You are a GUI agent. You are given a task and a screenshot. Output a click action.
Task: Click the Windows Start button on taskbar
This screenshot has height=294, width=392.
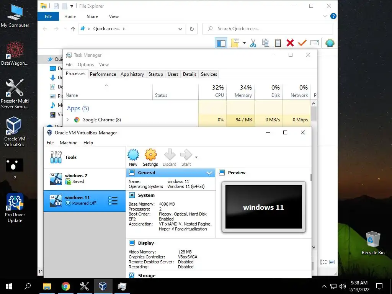click(x=9, y=286)
